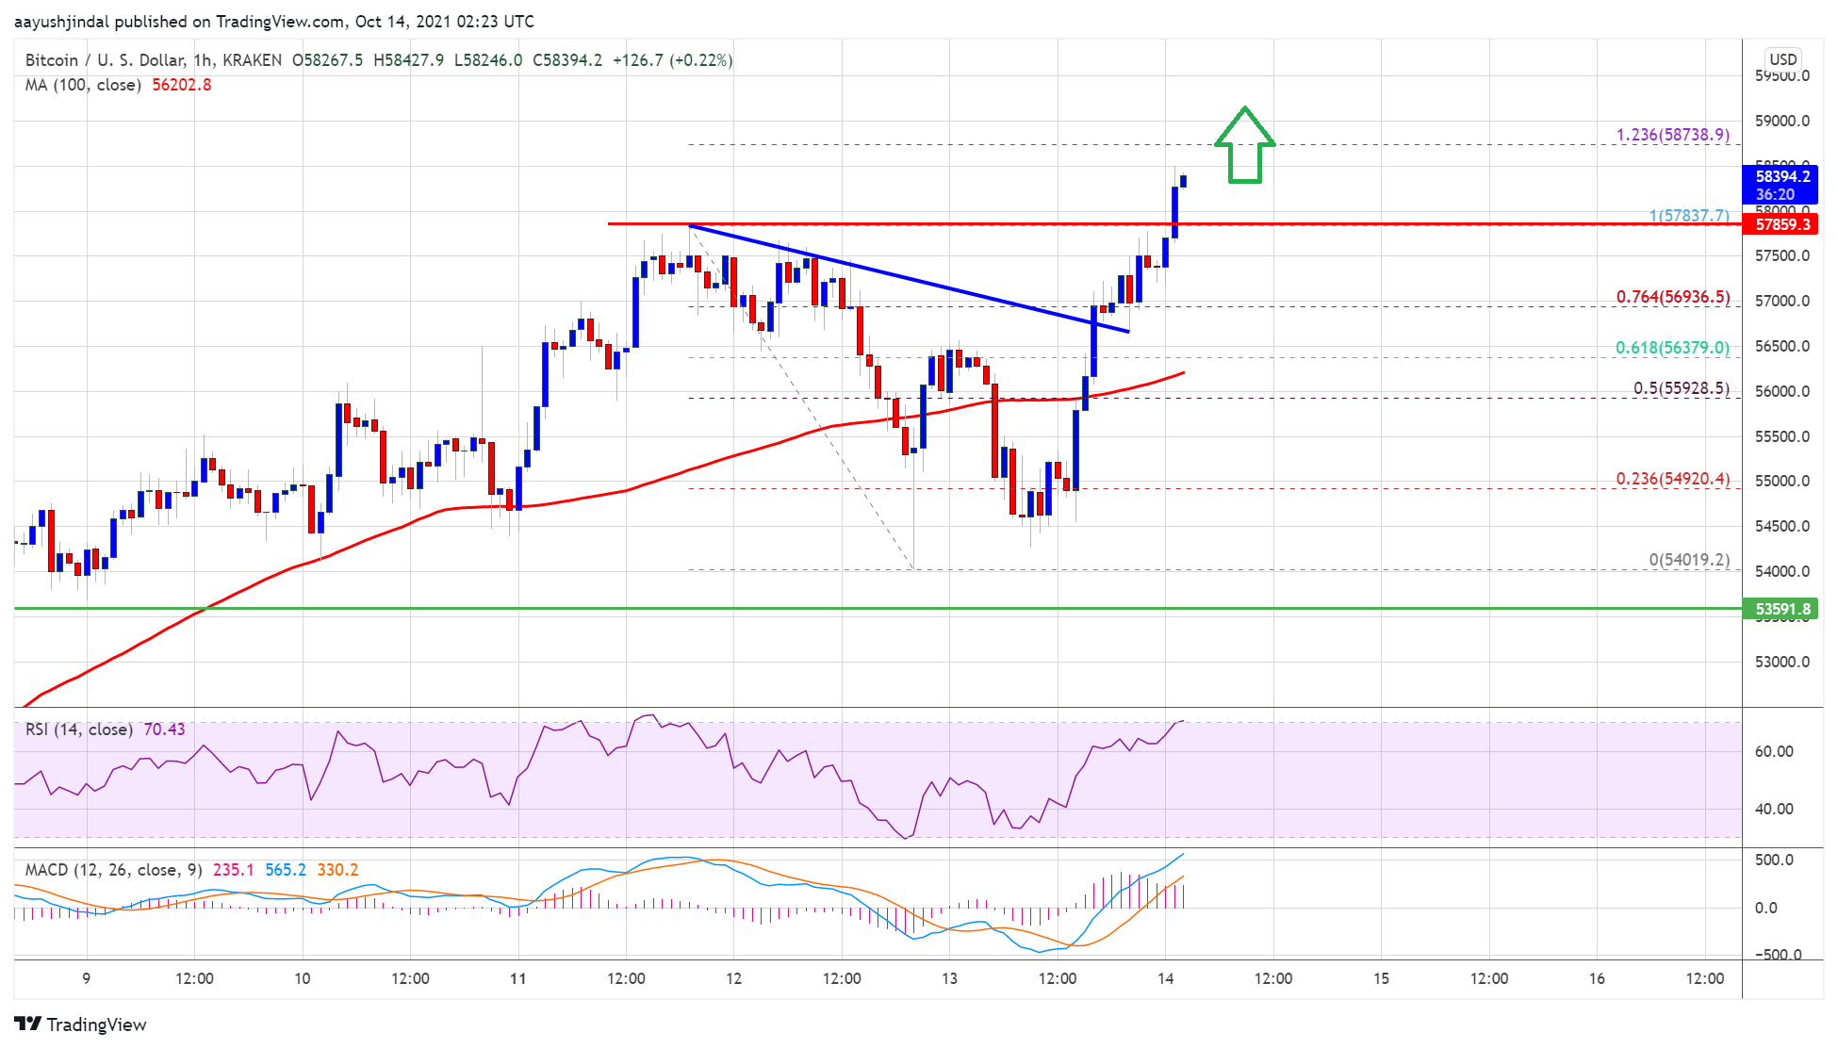Viewport: 1838px width, 1049px height.
Task: Click the Bitcoin / U.S. Dollar symbol title
Action: pyautogui.click(x=105, y=60)
